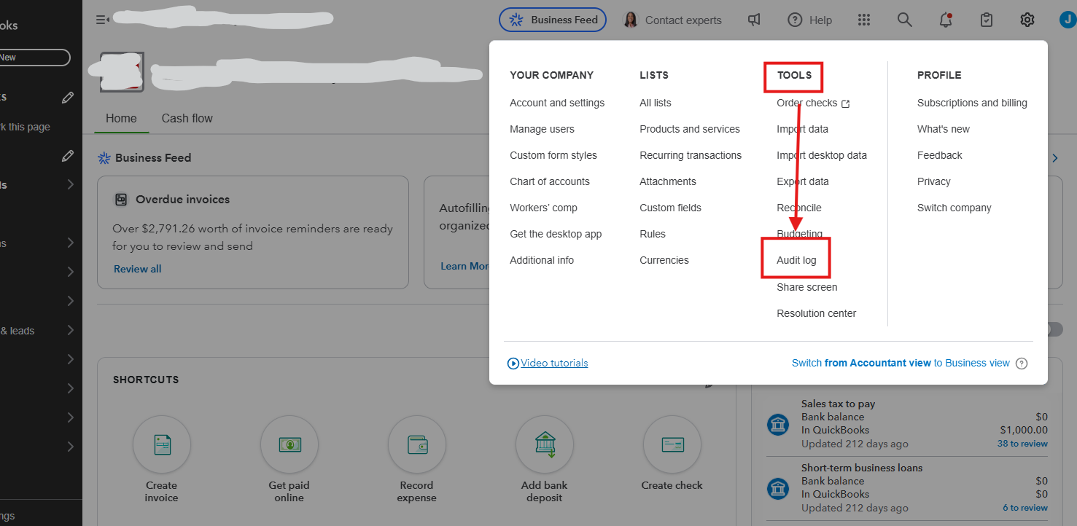The height and width of the screenshot is (526, 1077).
Task: Open Budgeting tool
Action: click(799, 234)
